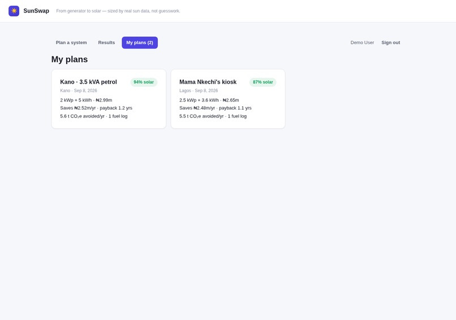Select the Lagos · Sep 8, 2026 text
Screen dimensions: 456x320
[x=199, y=90]
